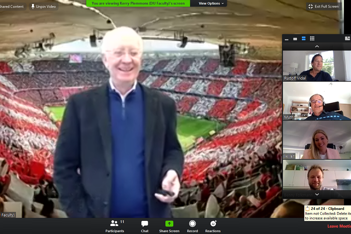Toggle the vertical strip thumbnail layout
This screenshot has width=351, height=234.
coord(303,39)
